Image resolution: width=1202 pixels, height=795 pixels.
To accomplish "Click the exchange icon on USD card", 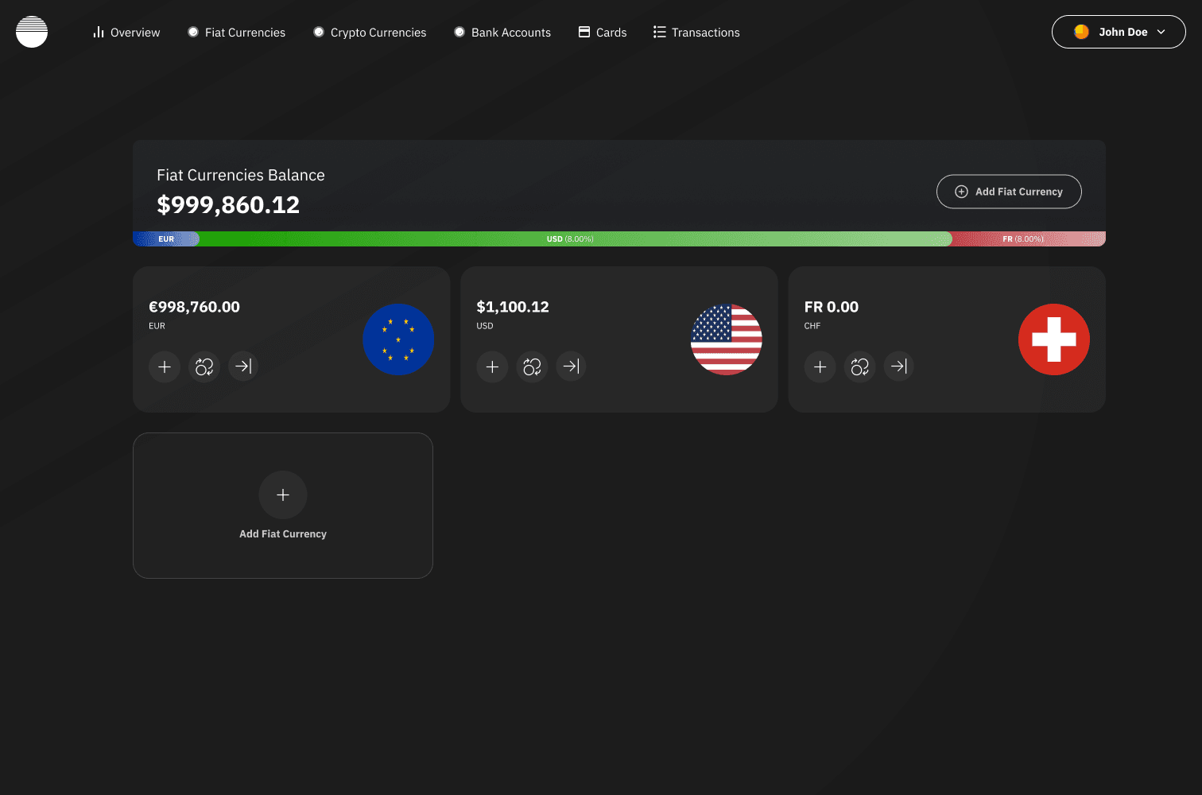I will [532, 366].
